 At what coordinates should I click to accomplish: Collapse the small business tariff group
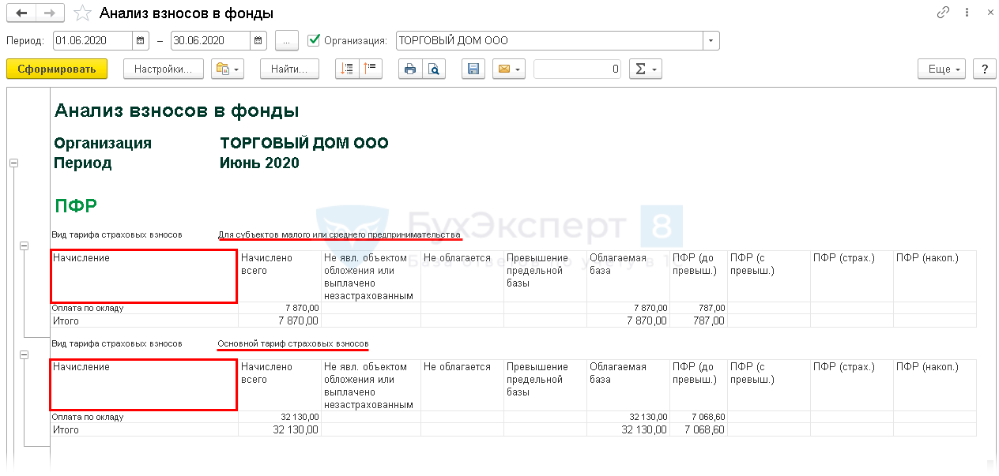pos(25,246)
